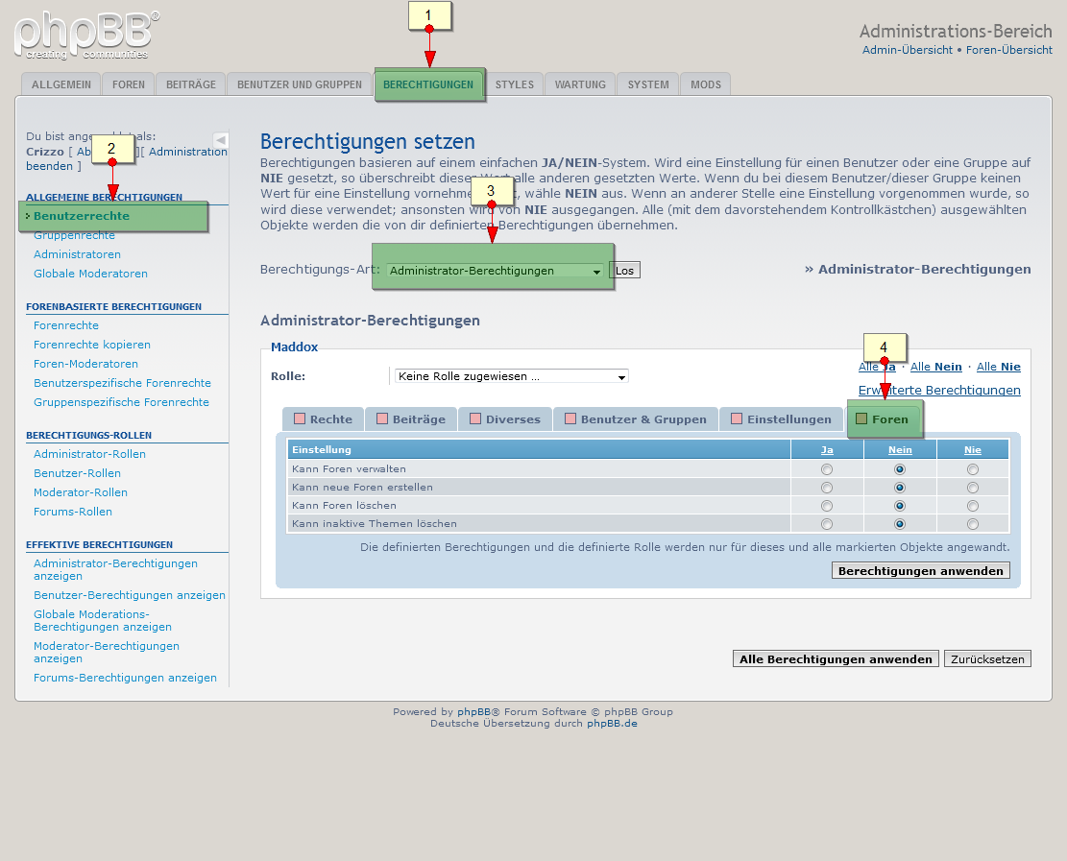The width and height of the screenshot is (1067, 861).
Task: Collapse the sidebar with the arrow icon
Action: [220, 140]
